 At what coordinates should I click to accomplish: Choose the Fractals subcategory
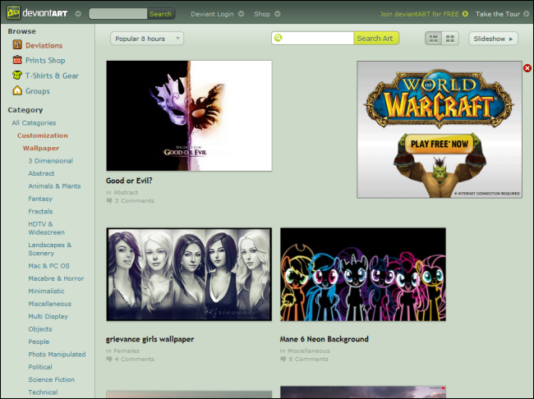click(x=40, y=211)
